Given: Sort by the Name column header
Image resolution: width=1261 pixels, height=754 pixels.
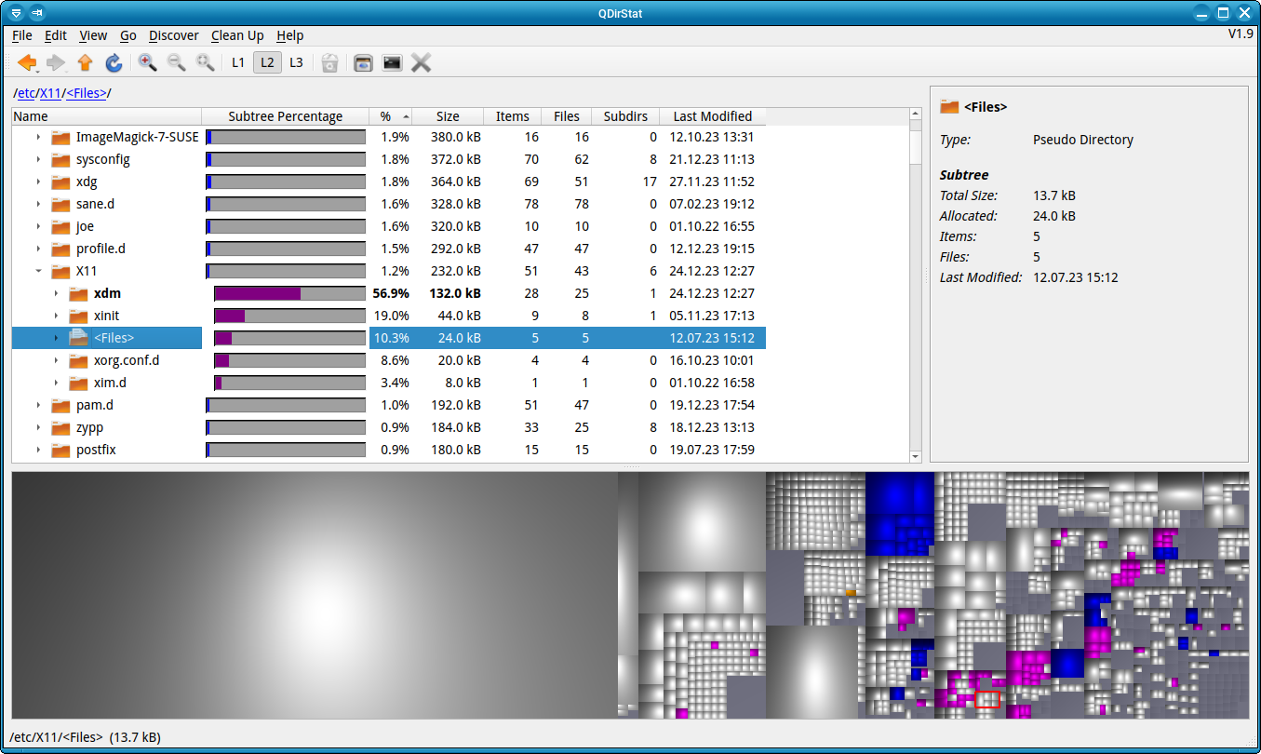Looking at the screenshot, I should tap(106, 116).
